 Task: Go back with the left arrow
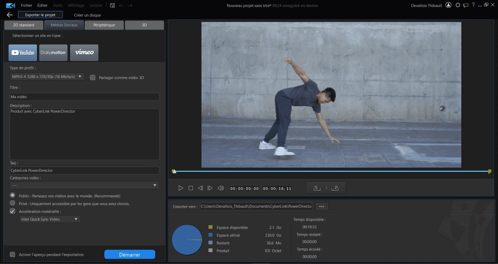coord(10,15)
